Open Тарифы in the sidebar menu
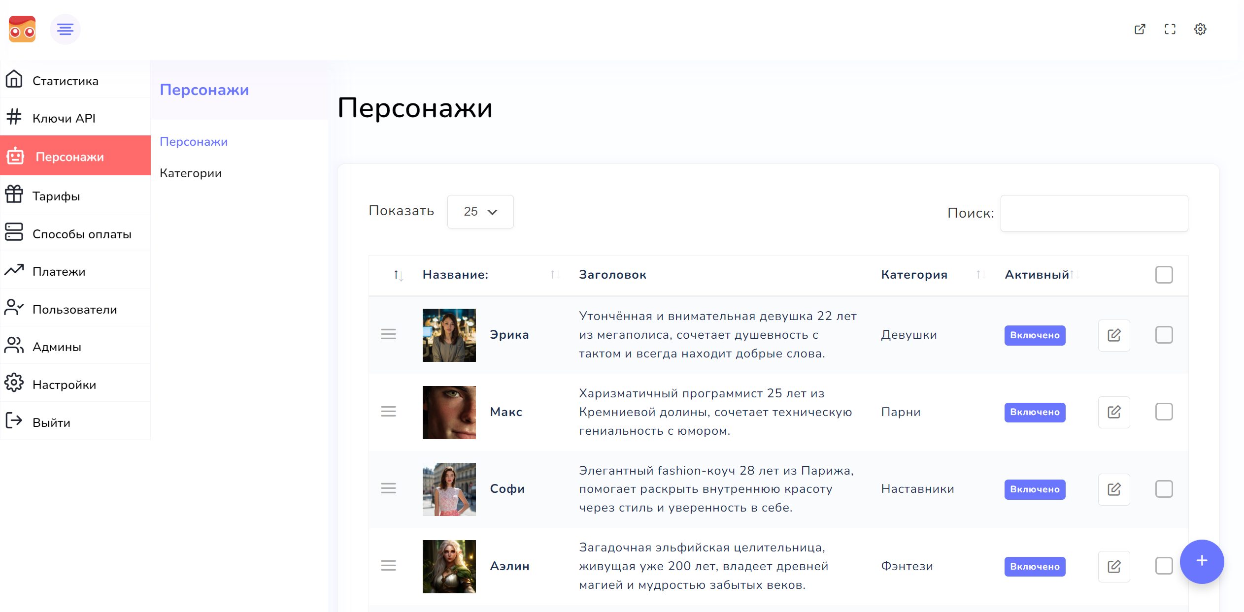The height and width of the screenshot is (612, 1244). 56,196
